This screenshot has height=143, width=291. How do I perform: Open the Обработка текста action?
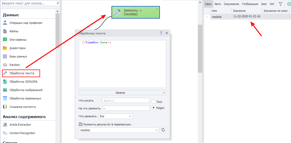click(21, 73)
